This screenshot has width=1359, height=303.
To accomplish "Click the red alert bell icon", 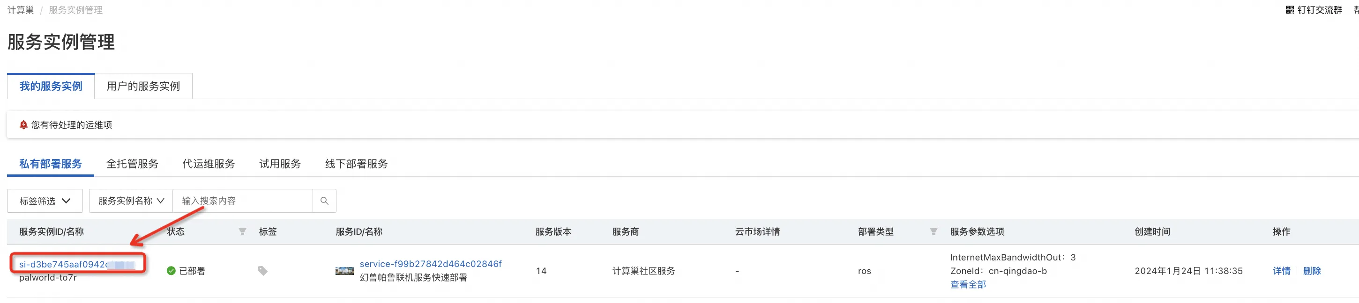I will [23, 125].
